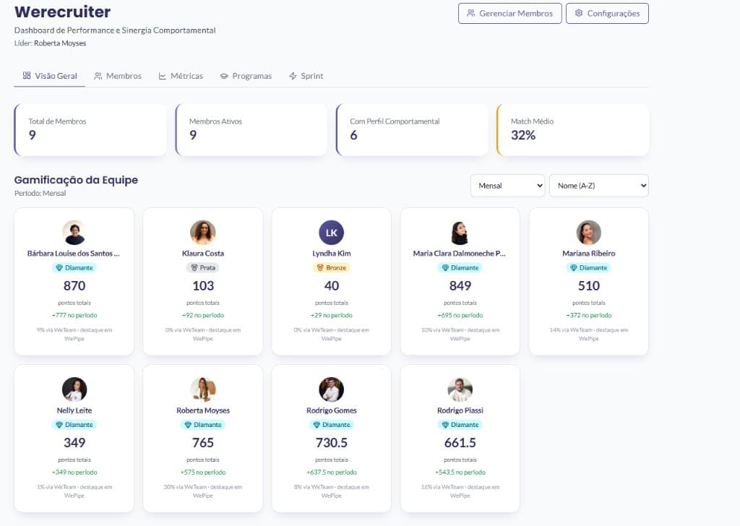Click Diamante badge on Nelly Leite card
Screen dimensions: 740x526
click(74, 425)
